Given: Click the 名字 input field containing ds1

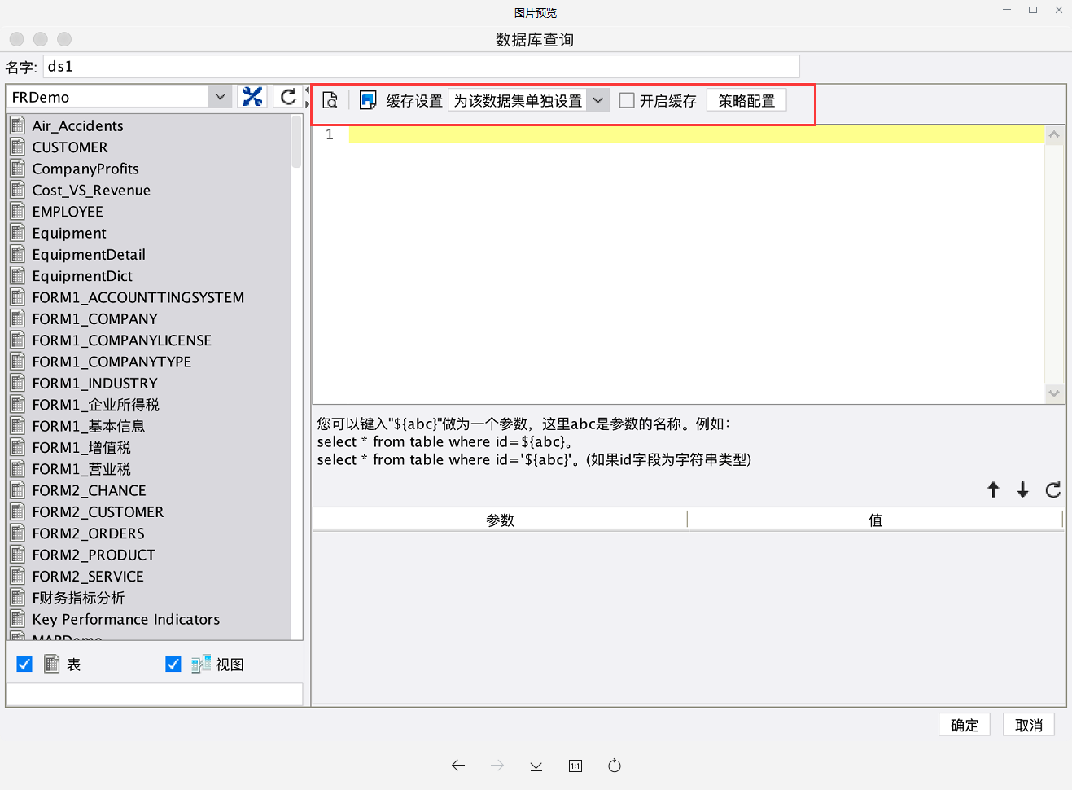Looking at the screenshot, I should click(x=421, y=66).
